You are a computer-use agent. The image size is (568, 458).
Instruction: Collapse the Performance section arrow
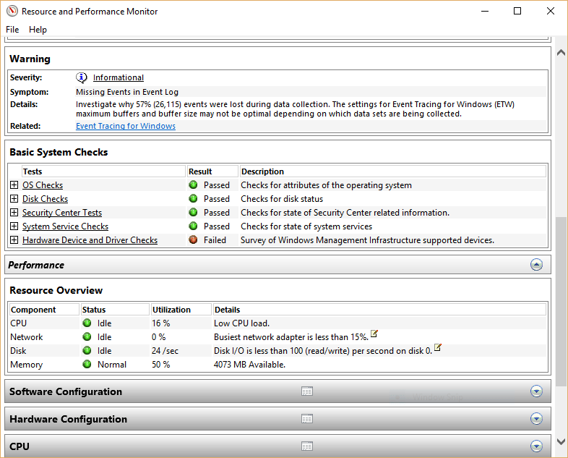pyautogui.click(x=536, y=265)
